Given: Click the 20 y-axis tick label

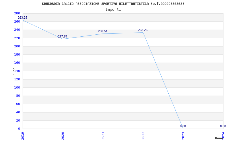Looking at the screenshot, I should click(x=18, y=120).
